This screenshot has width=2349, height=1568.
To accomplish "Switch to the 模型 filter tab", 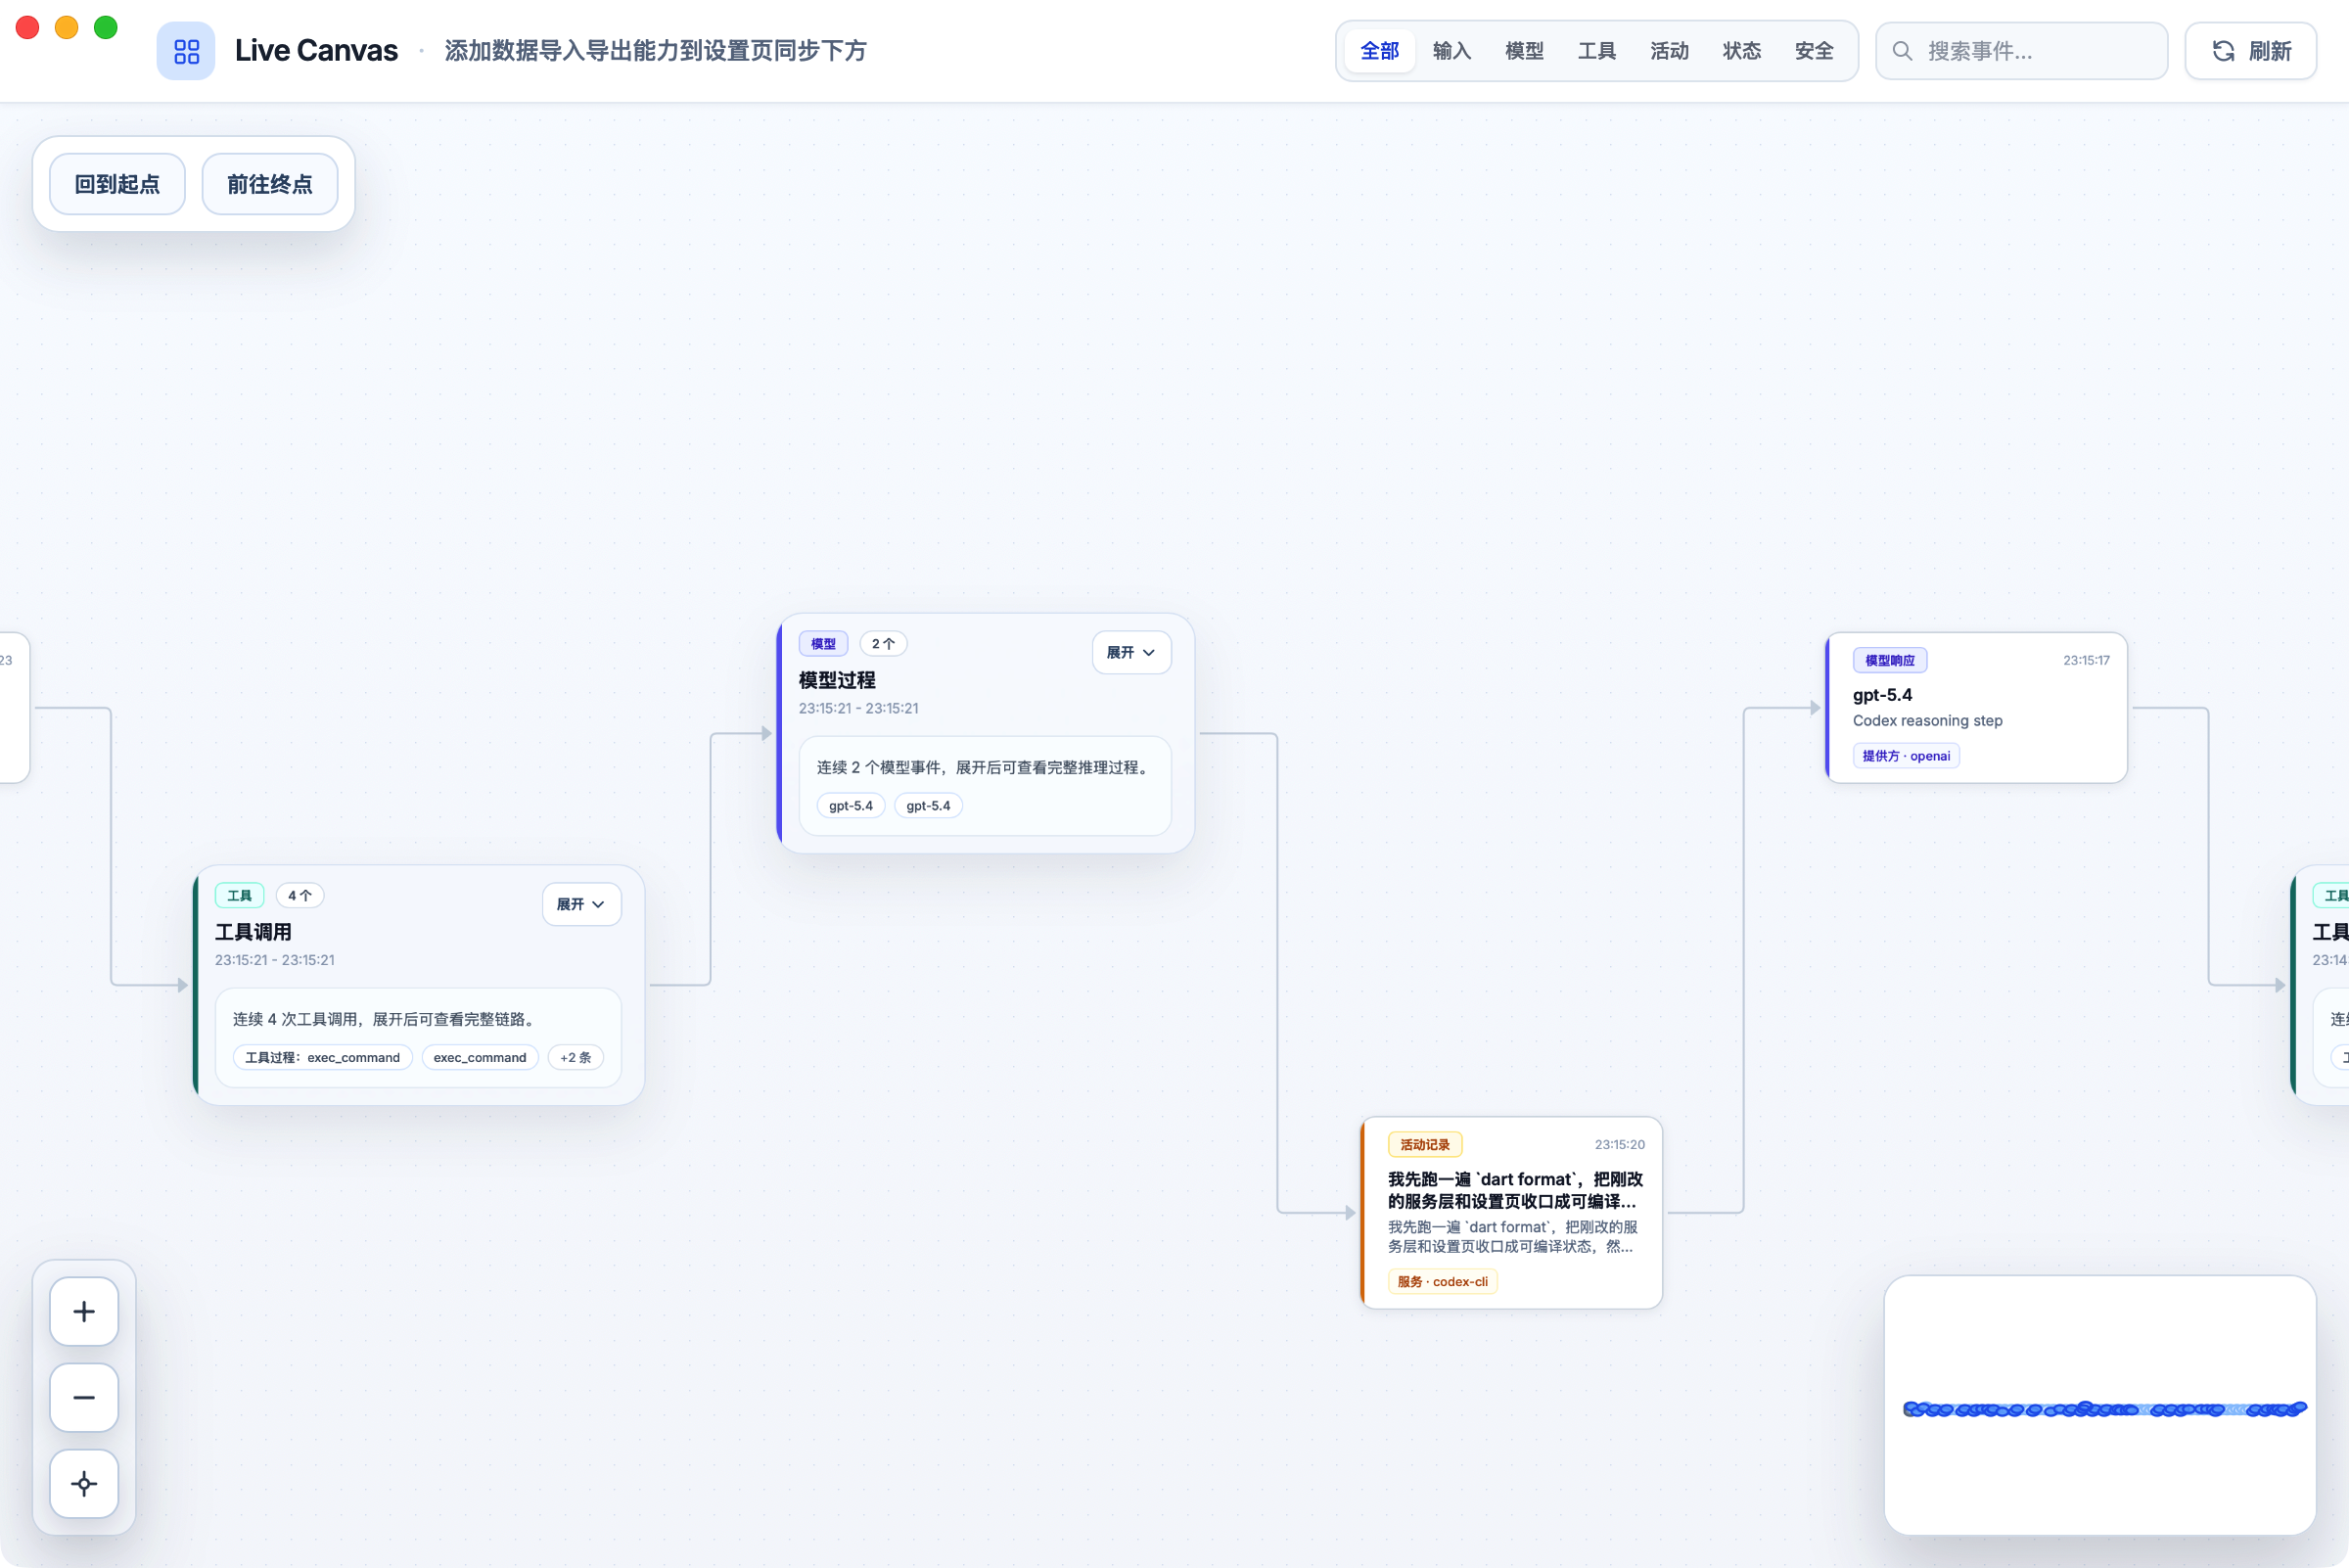I will click(1524, 50).
